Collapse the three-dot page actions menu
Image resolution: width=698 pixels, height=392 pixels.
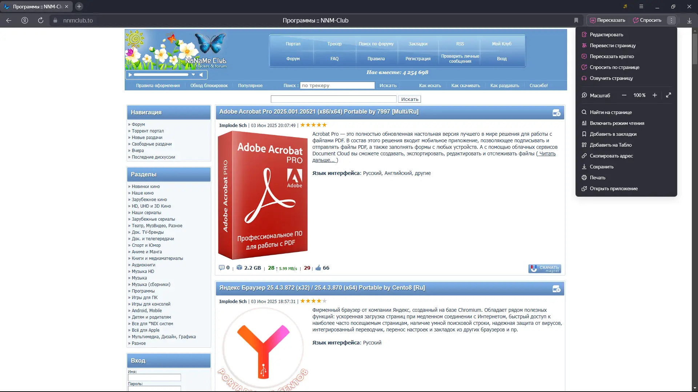pos(671,20)
